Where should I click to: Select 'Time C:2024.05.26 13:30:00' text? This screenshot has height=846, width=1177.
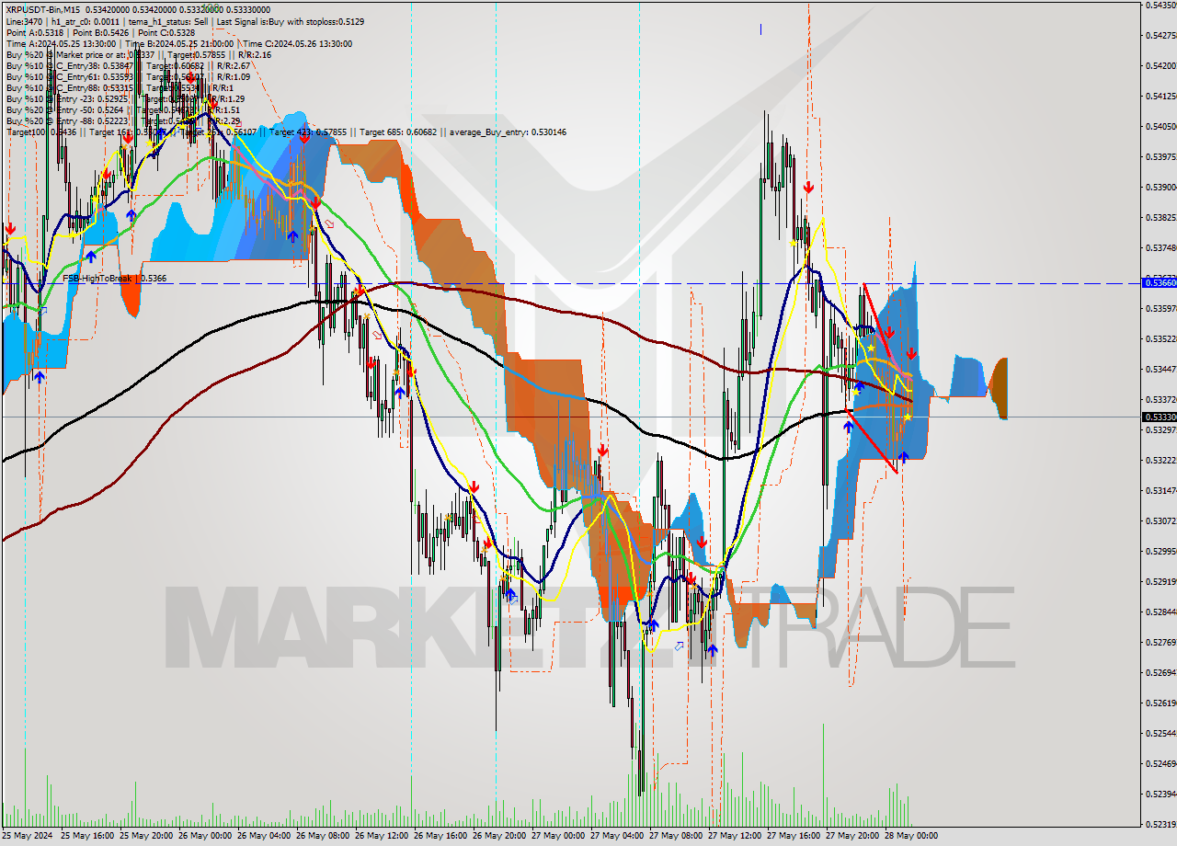point(296,43)
